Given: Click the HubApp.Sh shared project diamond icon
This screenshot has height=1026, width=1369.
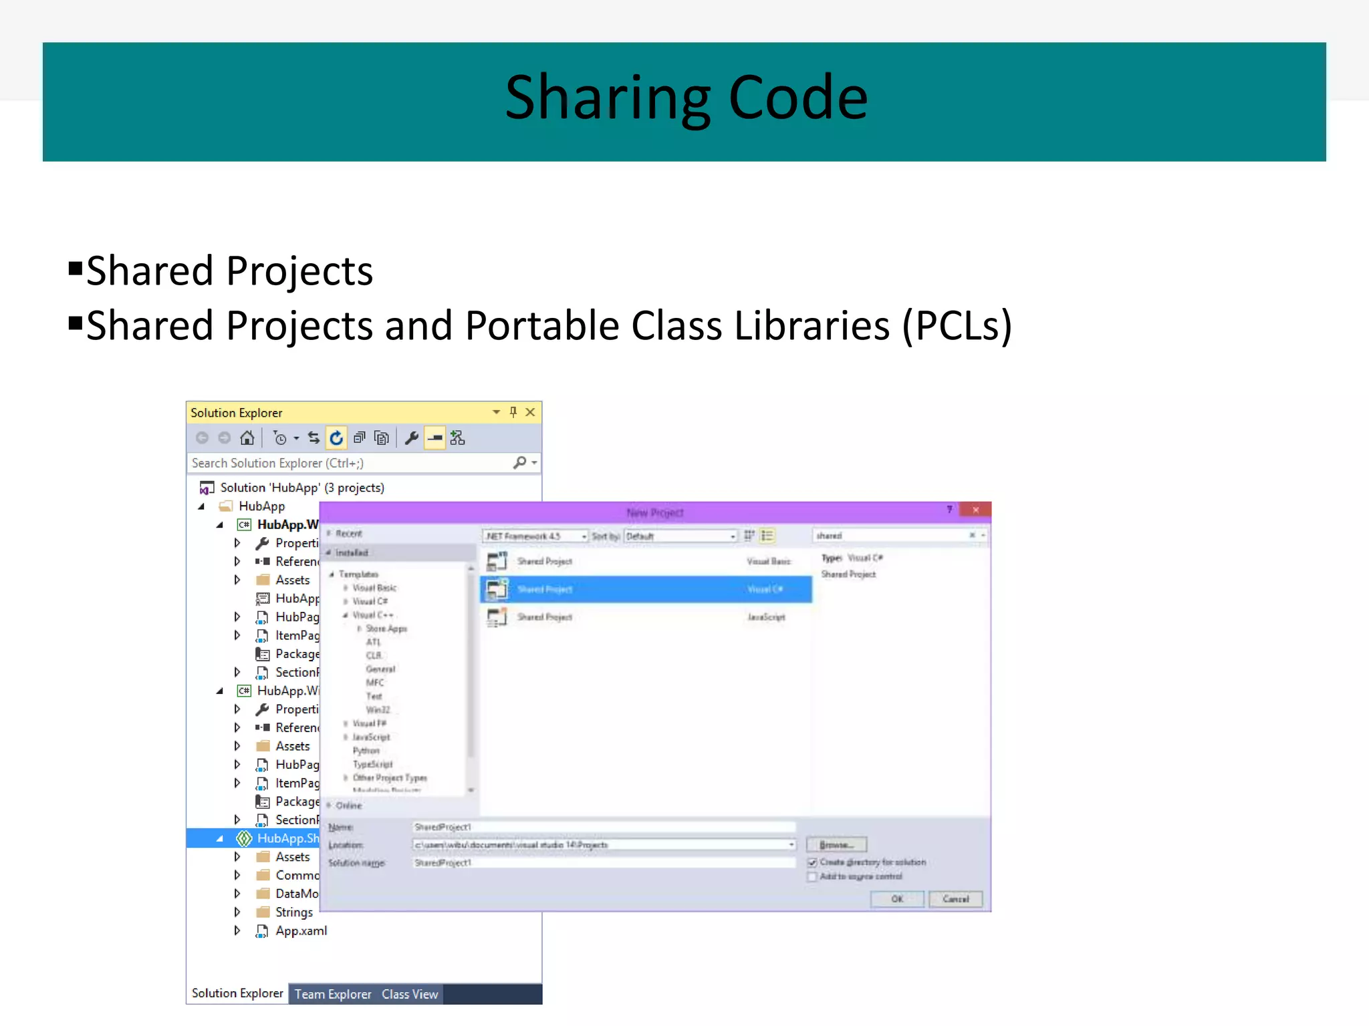Looking at the screenshot, I should (x=245, y=838).
